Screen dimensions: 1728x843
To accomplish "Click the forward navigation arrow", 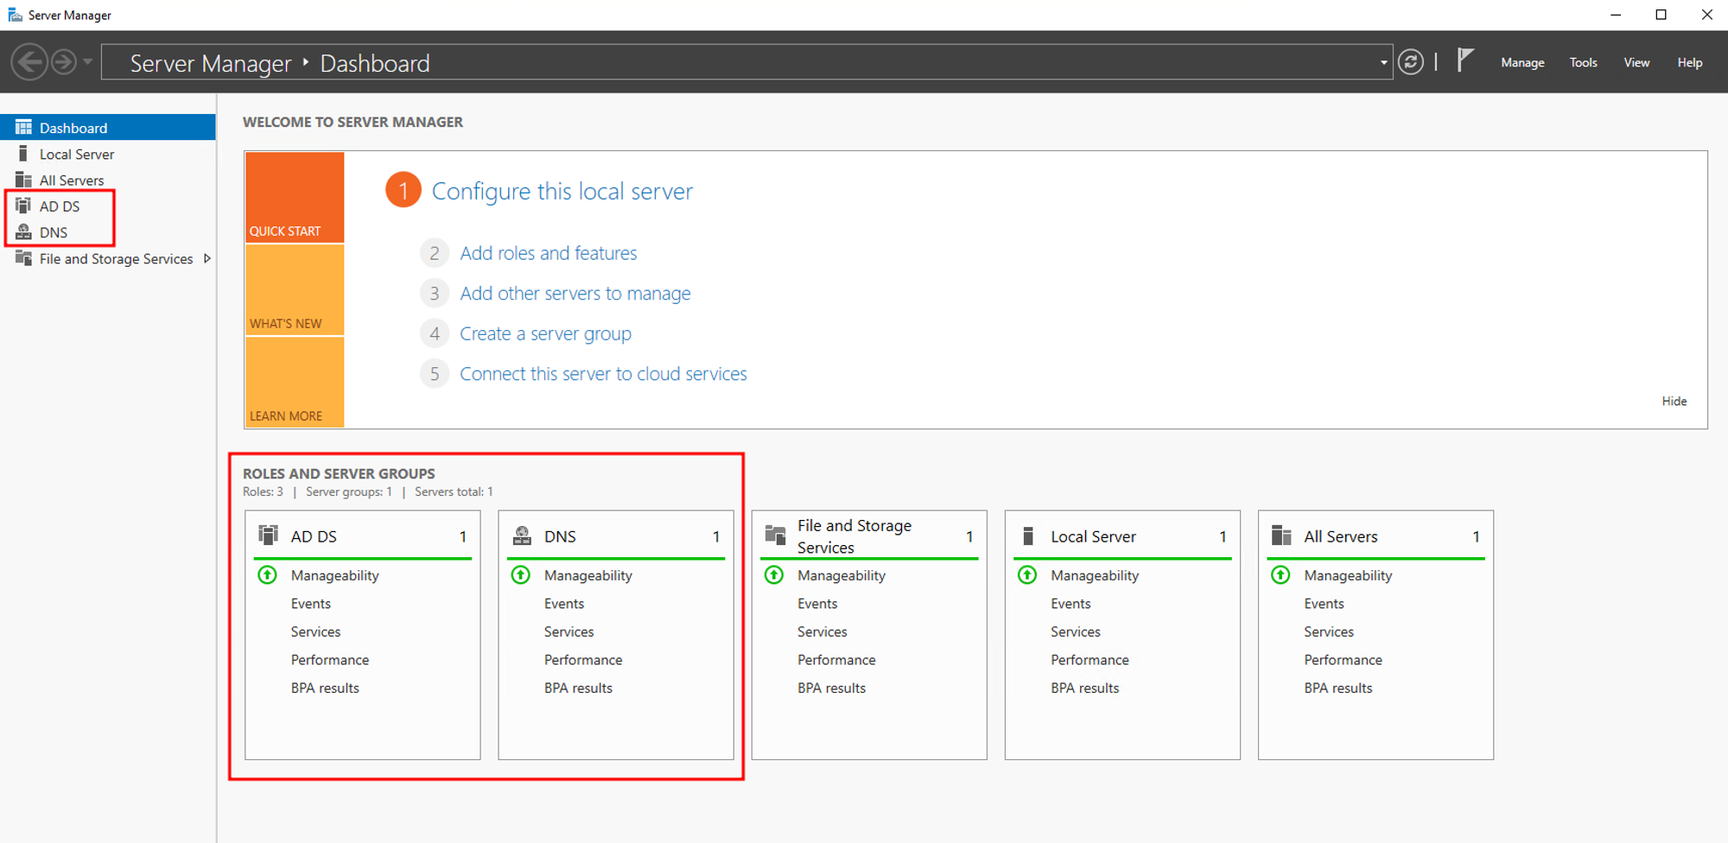I will [64, 62].
